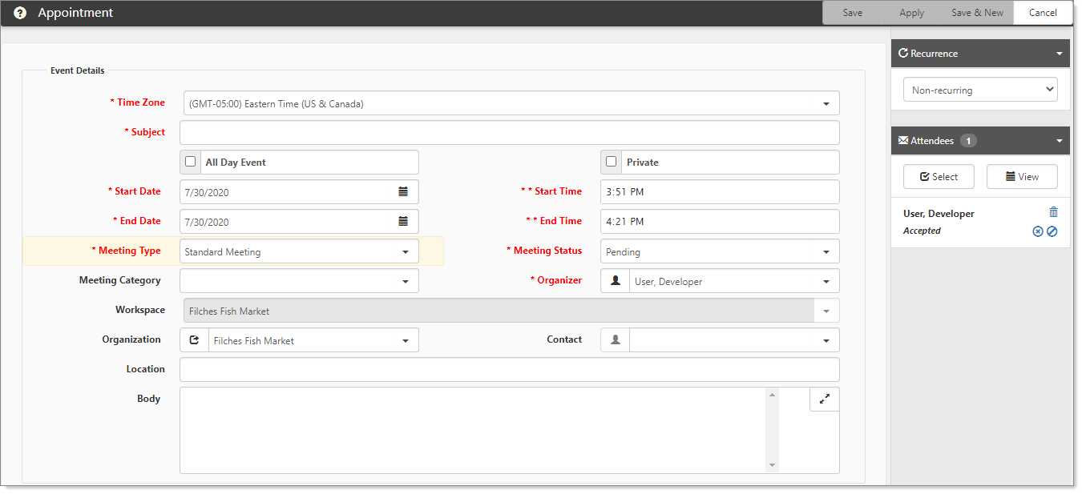The height and width of the screenshot is (494, 1082).
Task: Open the End Date calendar picker
Action: 403,222
